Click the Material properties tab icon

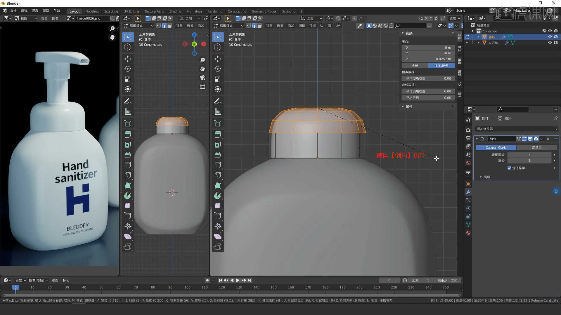[x=468, y=233]
